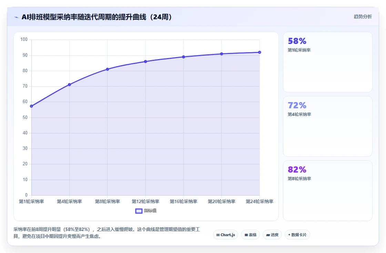Click x-axis label 第12轮采纳率
This screenshot has width=386, height=253.
click(x=145, y=201)
